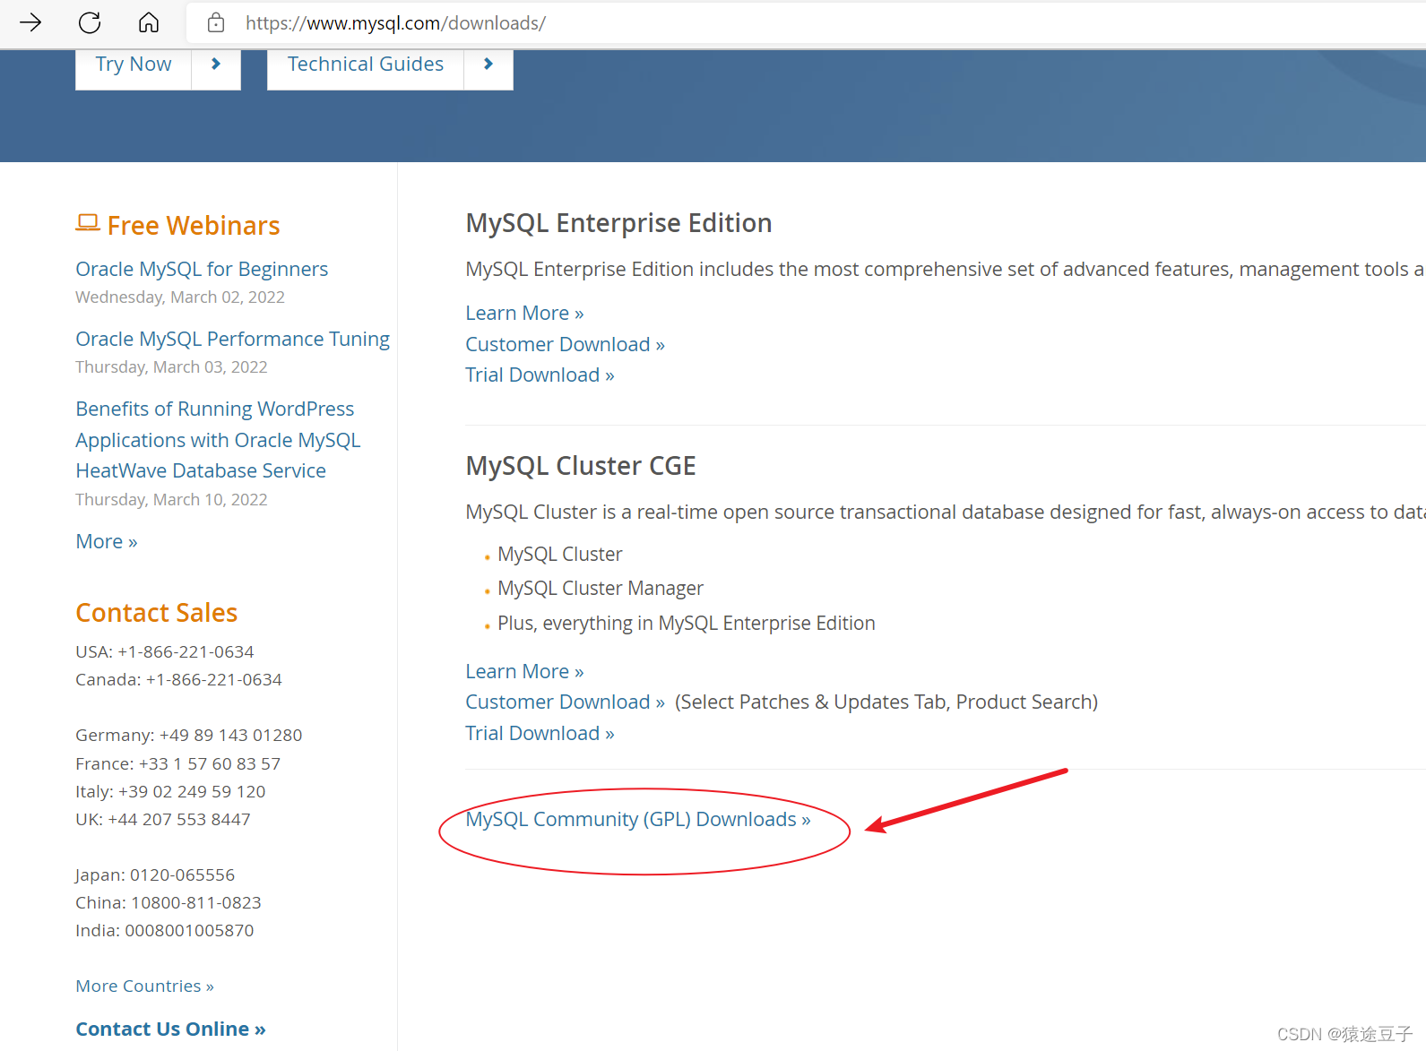Viewport: 1426px width, 1051px height.
Task: Open the Free Webinars heading link
Action: [x=194, y=226]
